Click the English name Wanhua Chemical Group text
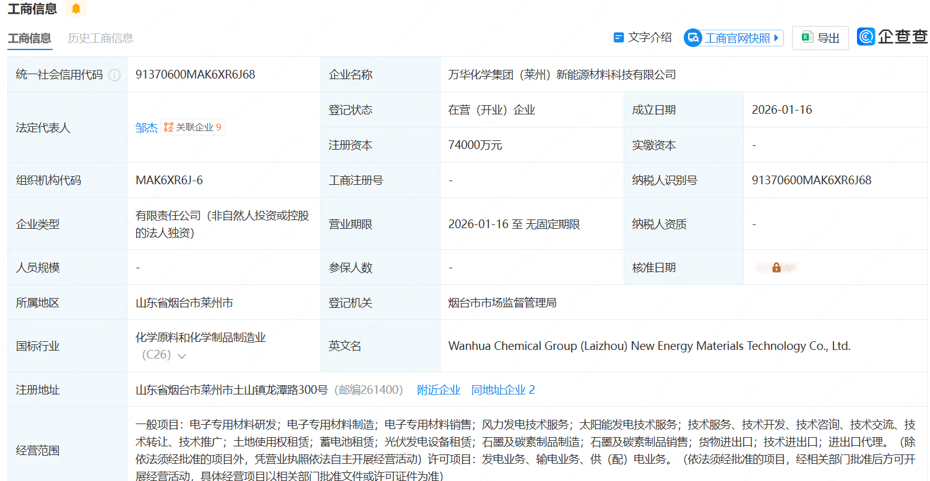930x481 pixels. point(649,346)
